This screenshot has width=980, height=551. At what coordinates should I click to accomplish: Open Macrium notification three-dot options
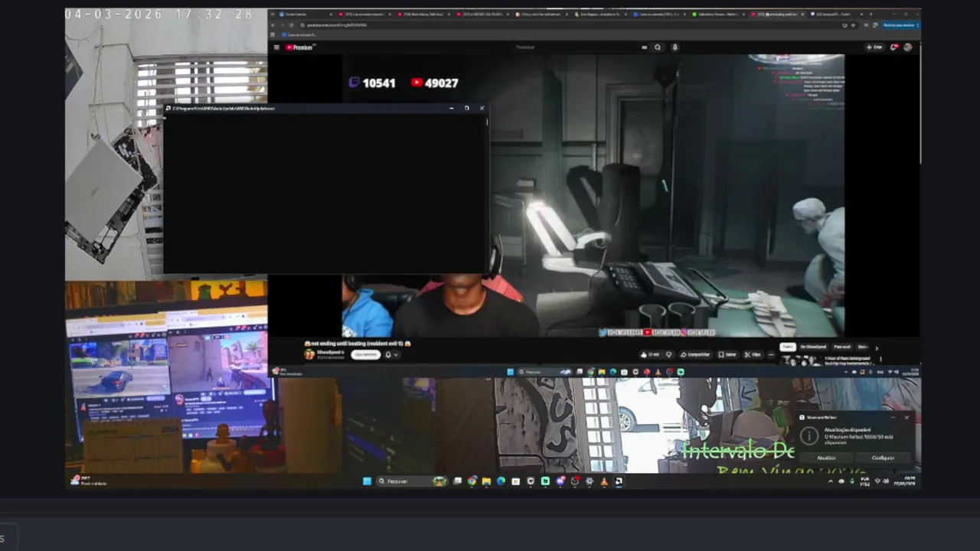coord(893,417)
